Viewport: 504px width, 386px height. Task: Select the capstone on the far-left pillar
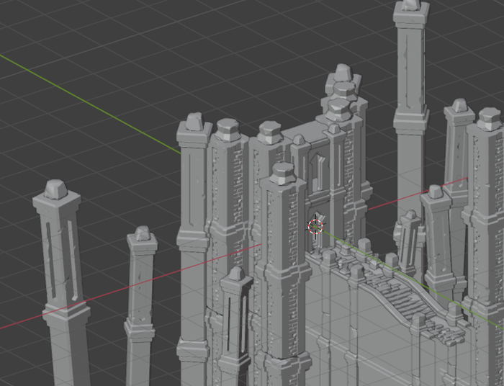pyautogui.click(x=55, y=189)
